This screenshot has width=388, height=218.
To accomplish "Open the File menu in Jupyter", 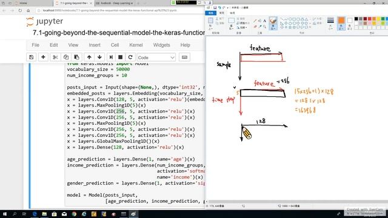I will point(35,45).
